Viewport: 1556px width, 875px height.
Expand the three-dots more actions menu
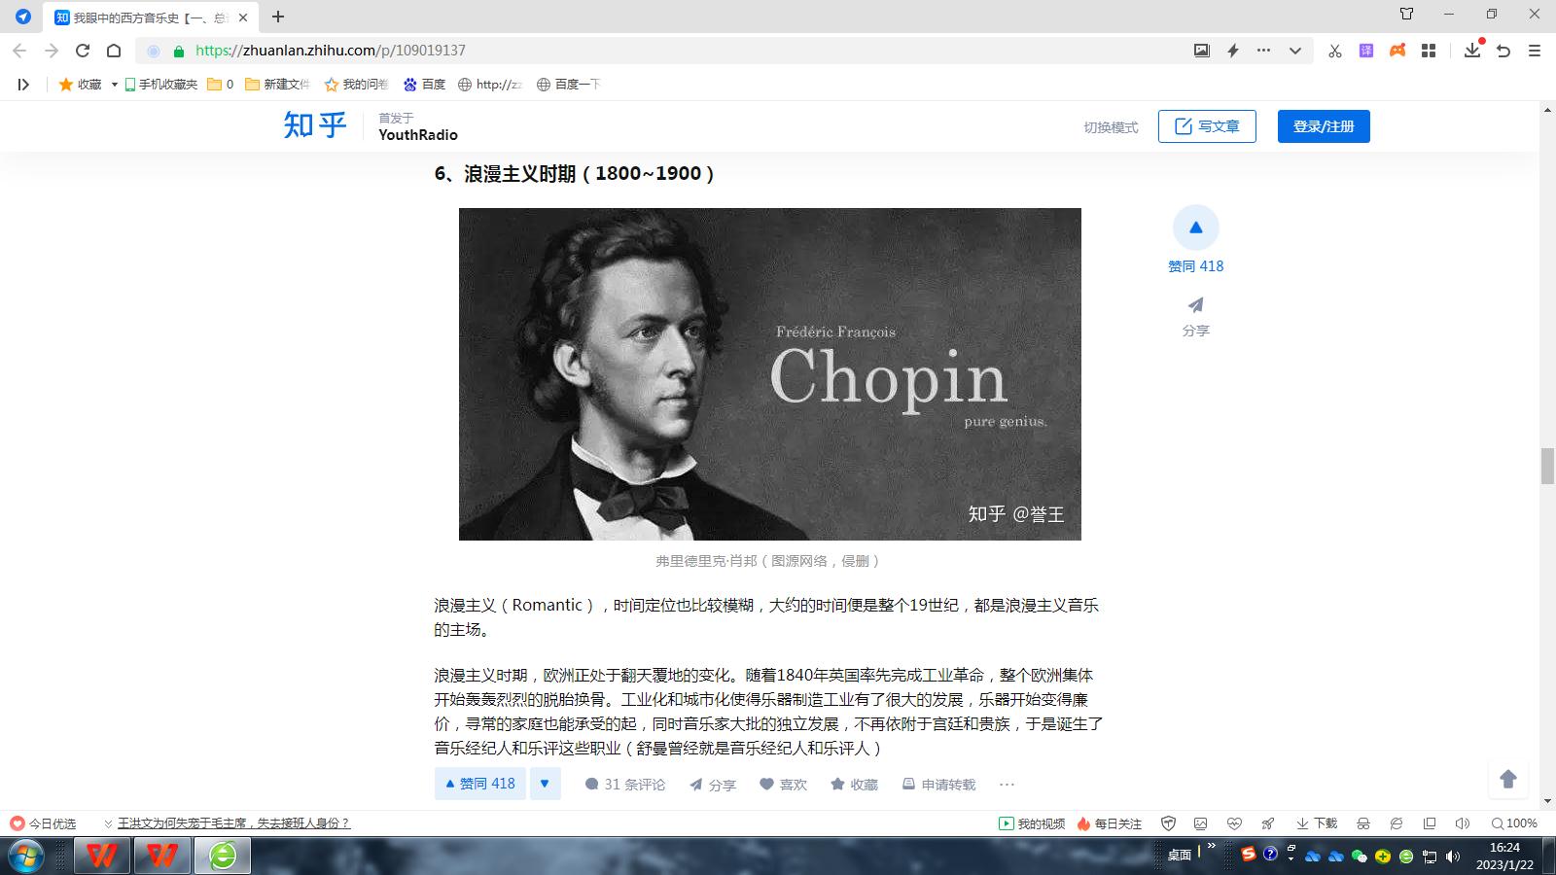click(x=1007, y=785)
